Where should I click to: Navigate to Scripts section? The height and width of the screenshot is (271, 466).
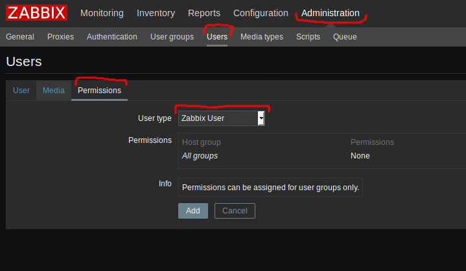point(308,37)
